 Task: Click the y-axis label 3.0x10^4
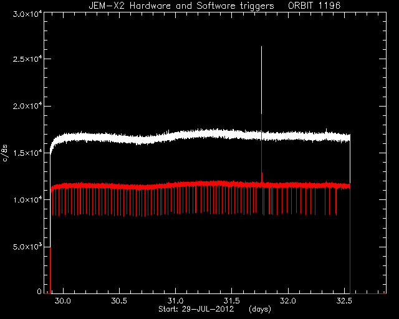(x=27, y=14)
